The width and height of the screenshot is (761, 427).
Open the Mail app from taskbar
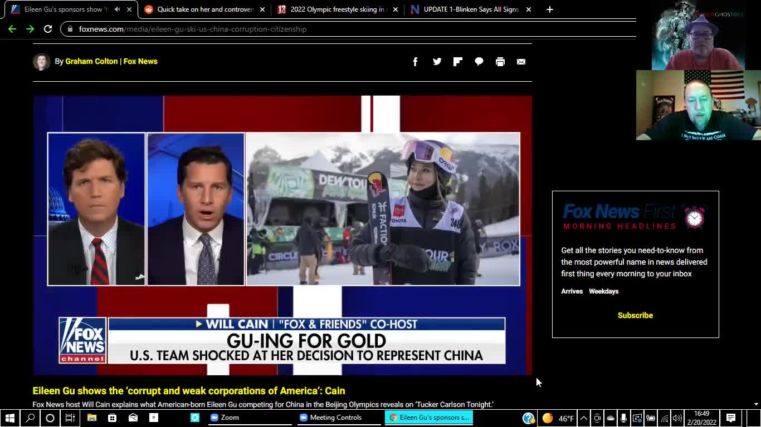(x=133, y=418)
